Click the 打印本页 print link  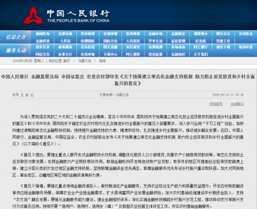pos(216,104)
